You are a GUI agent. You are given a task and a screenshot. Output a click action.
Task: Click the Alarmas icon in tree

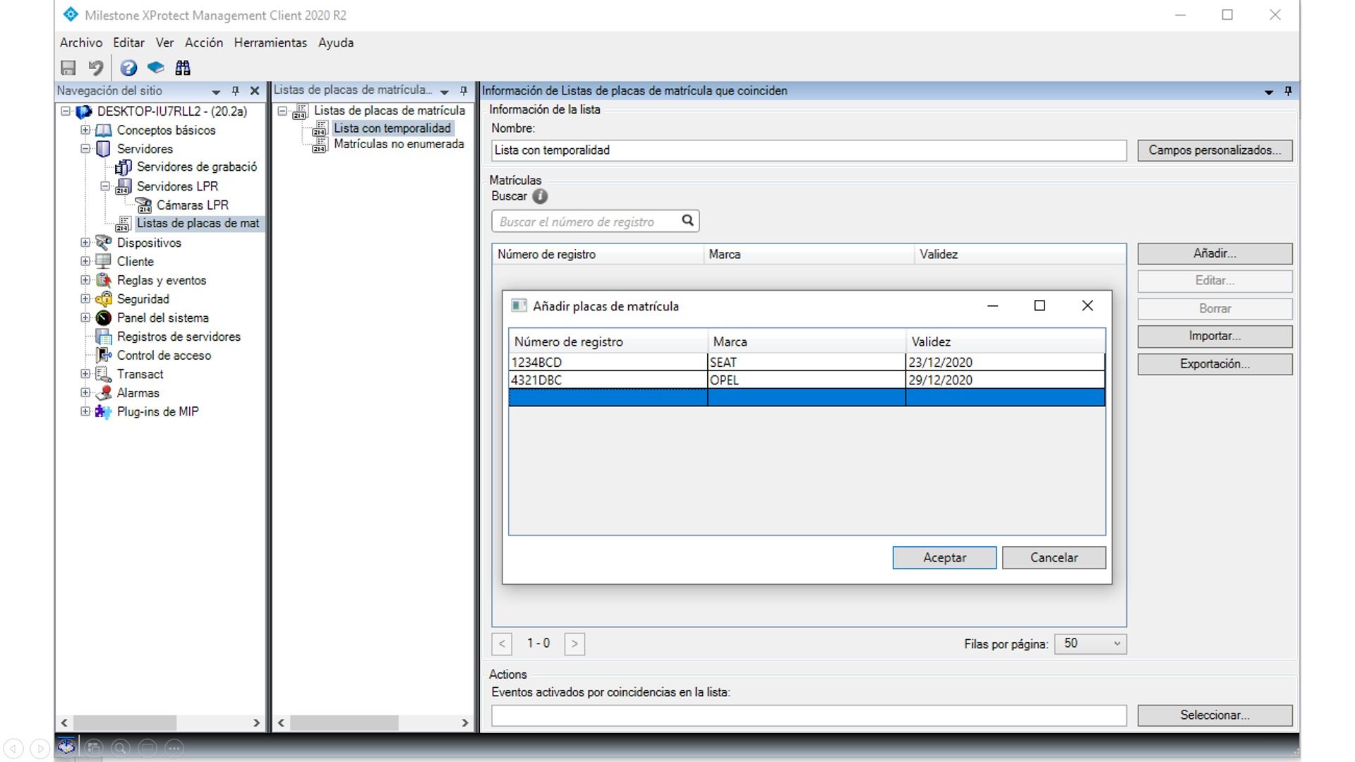(x=104, y=393)
